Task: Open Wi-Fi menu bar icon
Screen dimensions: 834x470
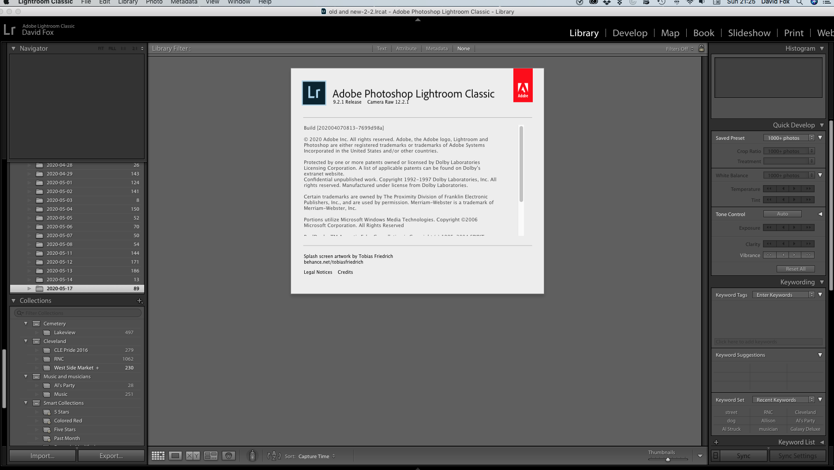Action: 690,2
